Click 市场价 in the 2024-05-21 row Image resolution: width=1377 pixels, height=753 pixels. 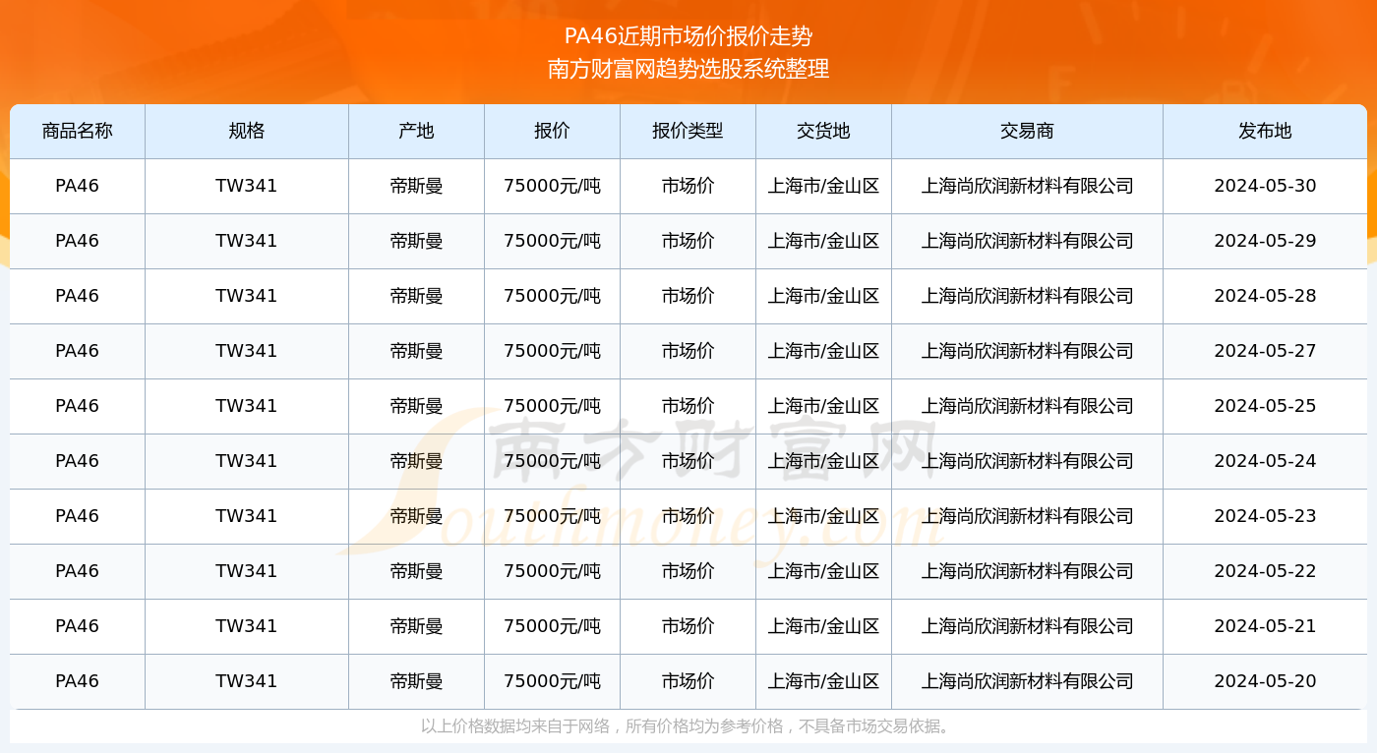(688, 626)
